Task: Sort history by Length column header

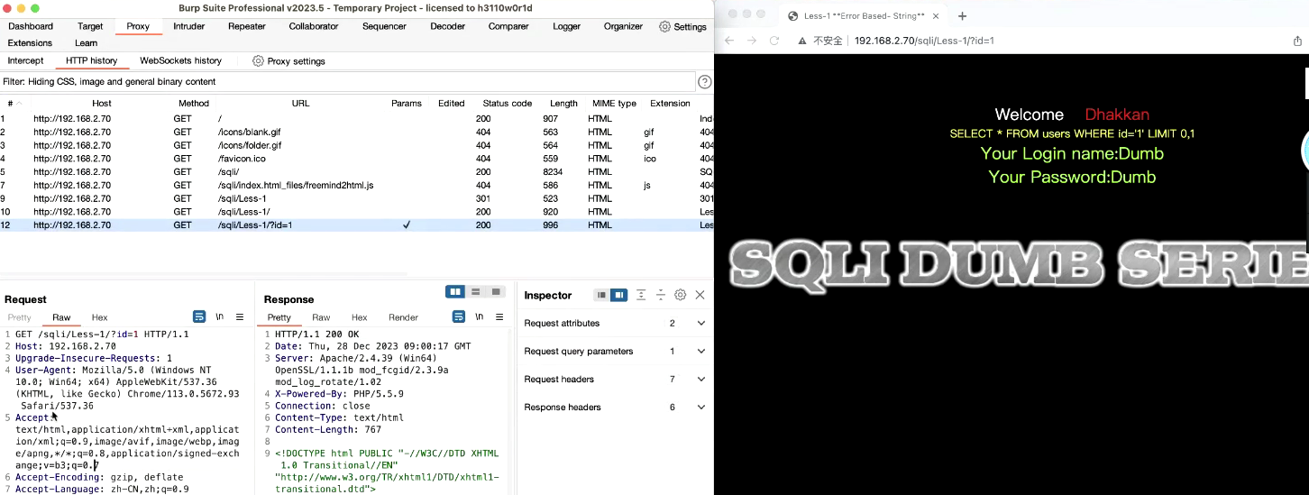Action: [563, 103]
